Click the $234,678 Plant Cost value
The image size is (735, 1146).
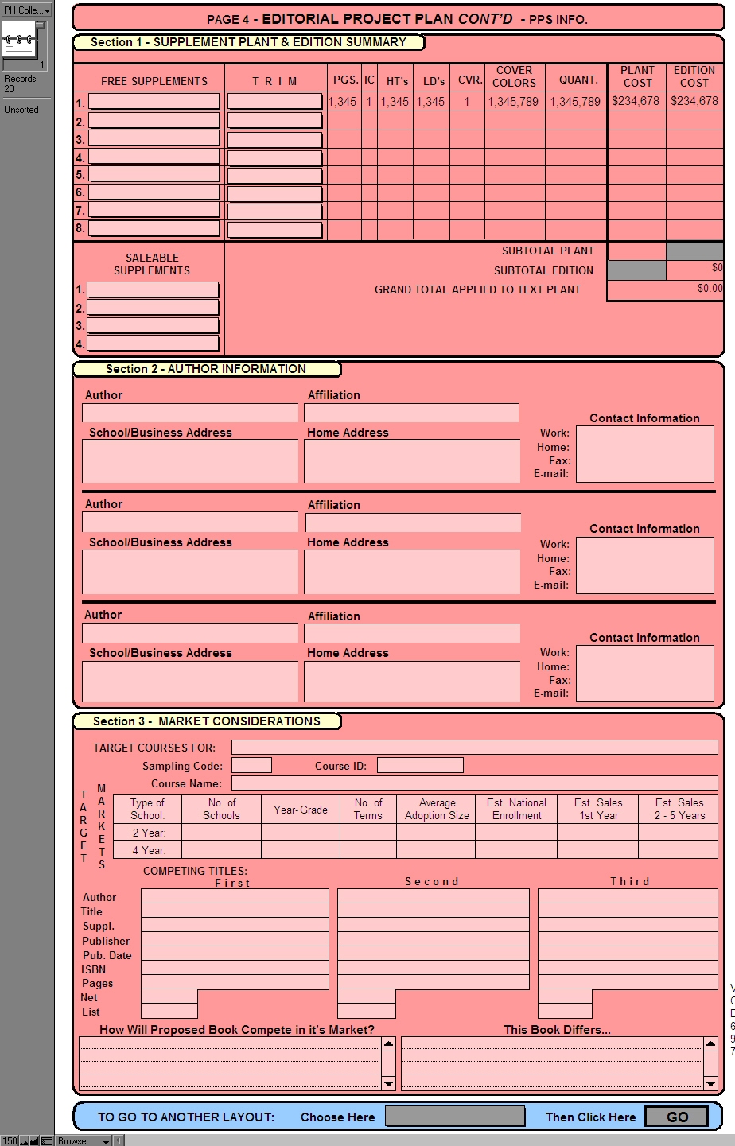pos(636,101)
